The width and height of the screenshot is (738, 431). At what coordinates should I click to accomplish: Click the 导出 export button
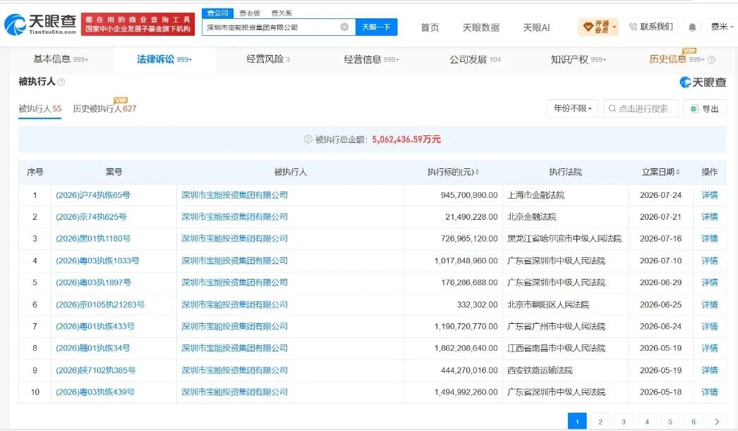(705, 108)
